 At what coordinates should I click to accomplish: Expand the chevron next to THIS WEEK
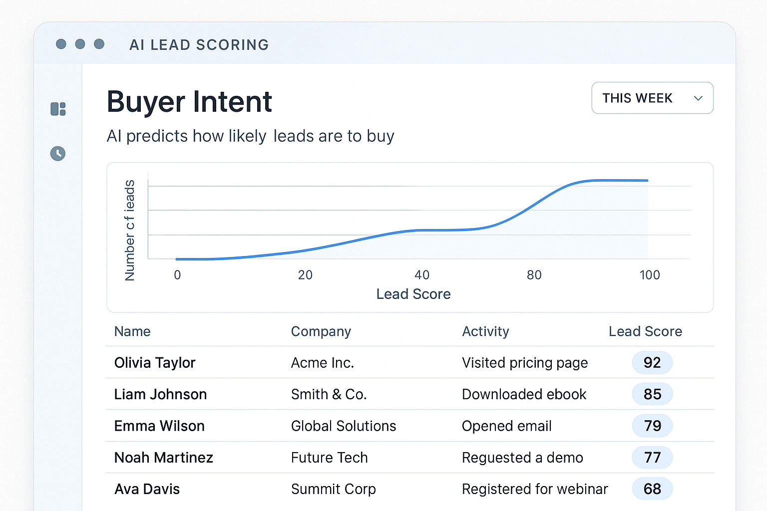(698, 98)
